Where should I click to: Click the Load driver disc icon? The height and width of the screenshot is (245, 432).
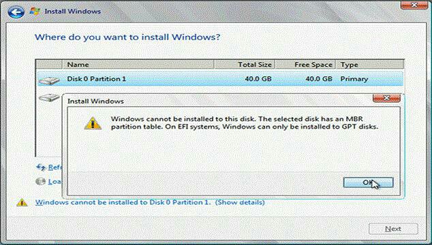(40, 182)
